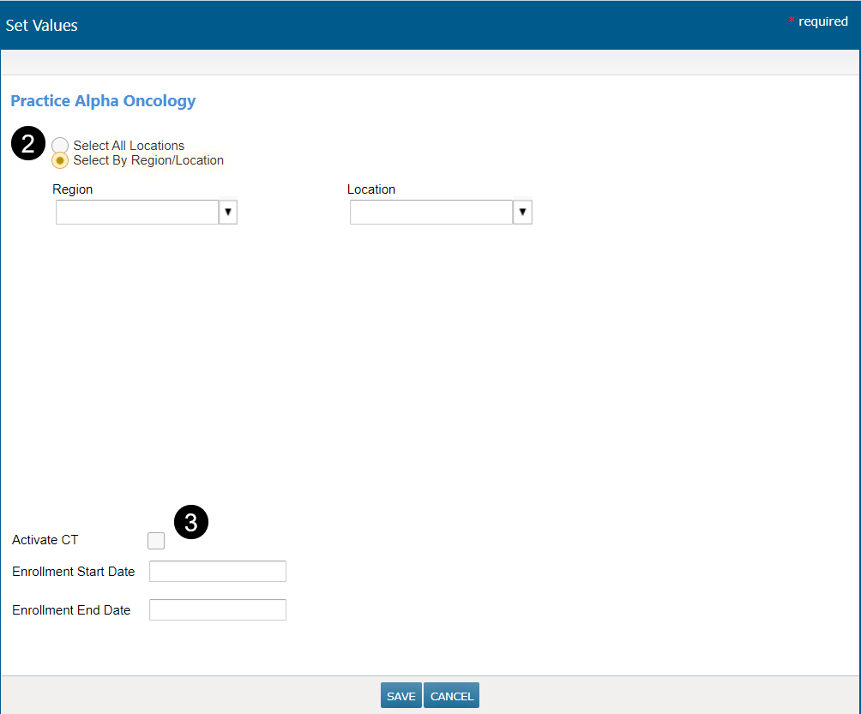Click the Set Values dialog title
861x714 pixels.
click(42, 26)
